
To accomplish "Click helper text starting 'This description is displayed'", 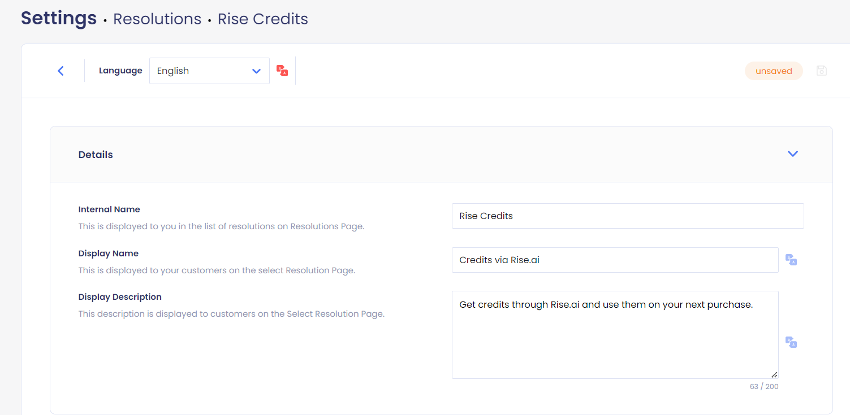I will click(x=231, y=314).
